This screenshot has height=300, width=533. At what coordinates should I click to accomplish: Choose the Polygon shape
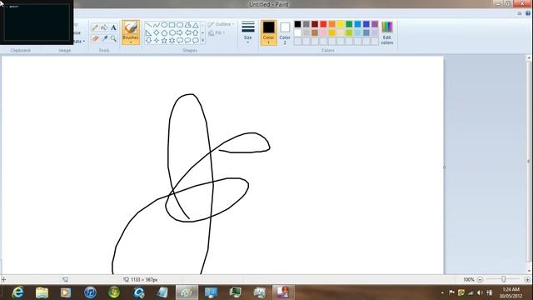[x=187, y=25]
